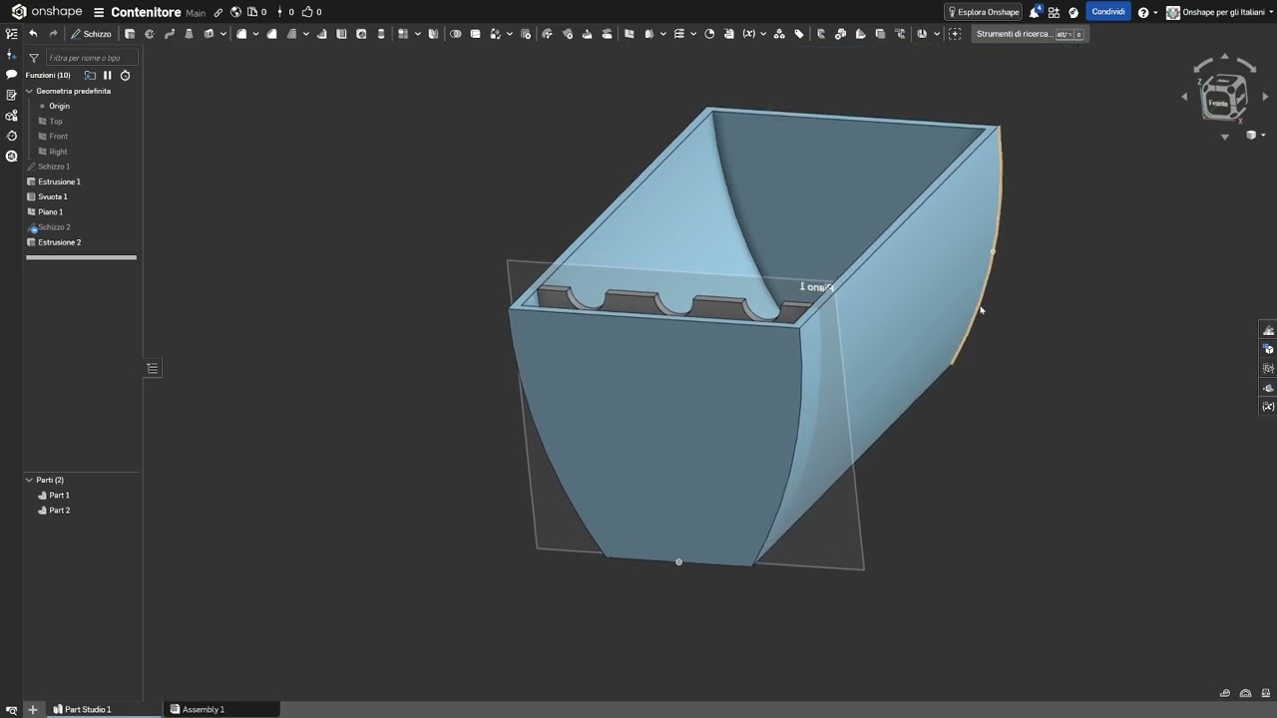1277x718 pixels.
Task: Click the public globe icon
Action: (x=235, y=12)
